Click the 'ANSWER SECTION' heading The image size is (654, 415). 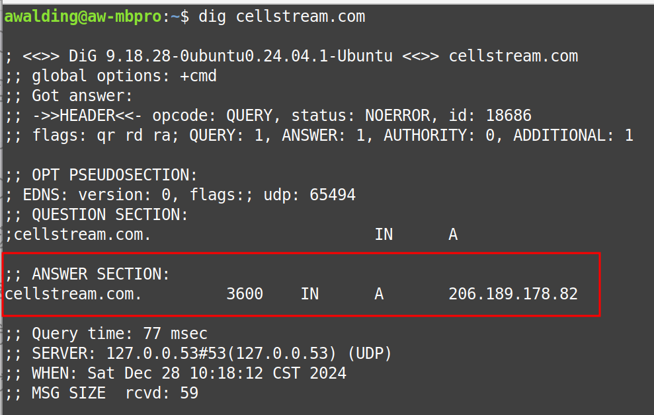click(x=101, y=274)
